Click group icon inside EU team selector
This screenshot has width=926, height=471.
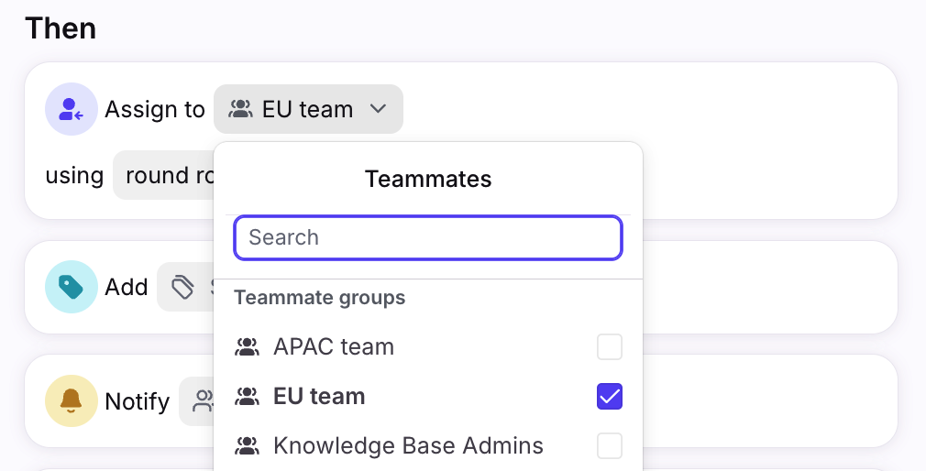point(240,109)
